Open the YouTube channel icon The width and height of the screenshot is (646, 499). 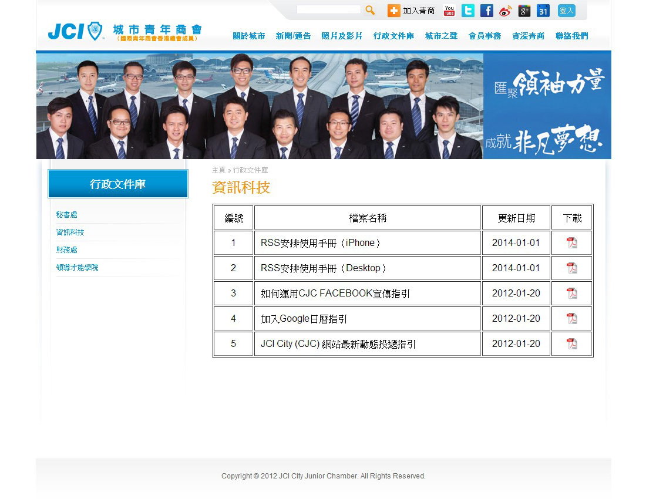pos(449,11)
